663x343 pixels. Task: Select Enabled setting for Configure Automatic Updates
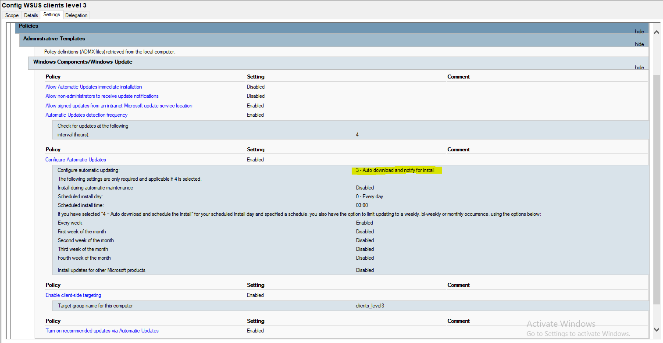coord(255,160)
